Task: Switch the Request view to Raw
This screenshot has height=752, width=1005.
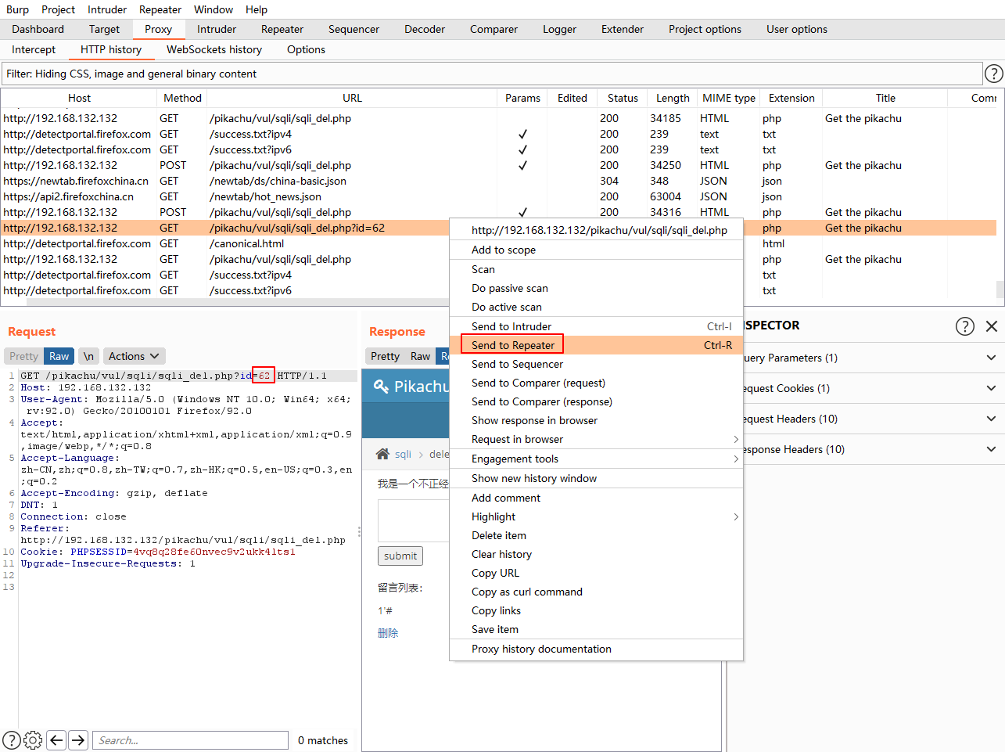Action: click(x=59, y=356)
